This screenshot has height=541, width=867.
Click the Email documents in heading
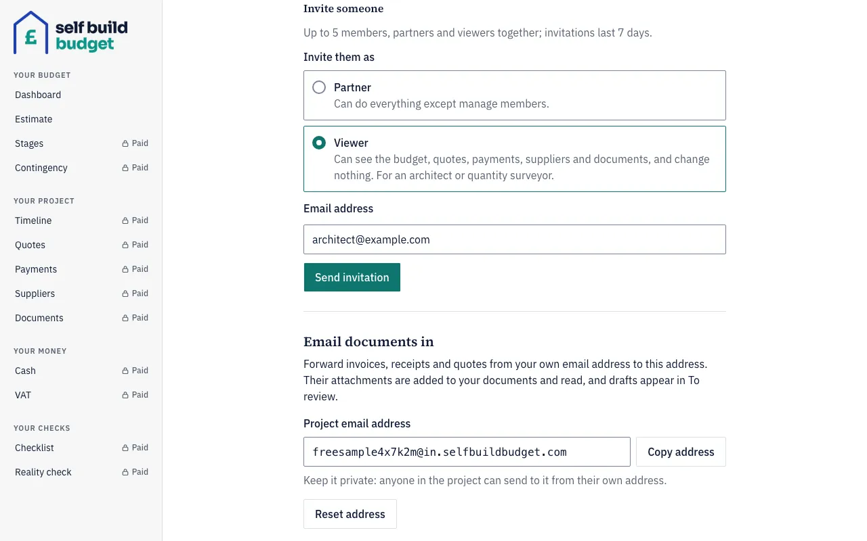[368, 342]
